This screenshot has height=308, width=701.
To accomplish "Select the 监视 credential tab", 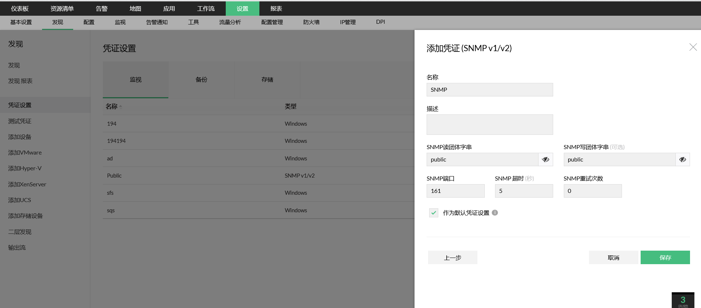I will [135, 80].
